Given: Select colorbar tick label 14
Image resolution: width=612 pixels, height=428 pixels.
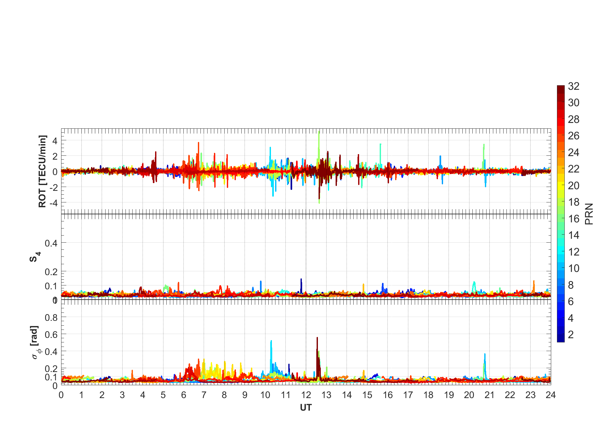Looking at the screenshot, I should (574, 235).
